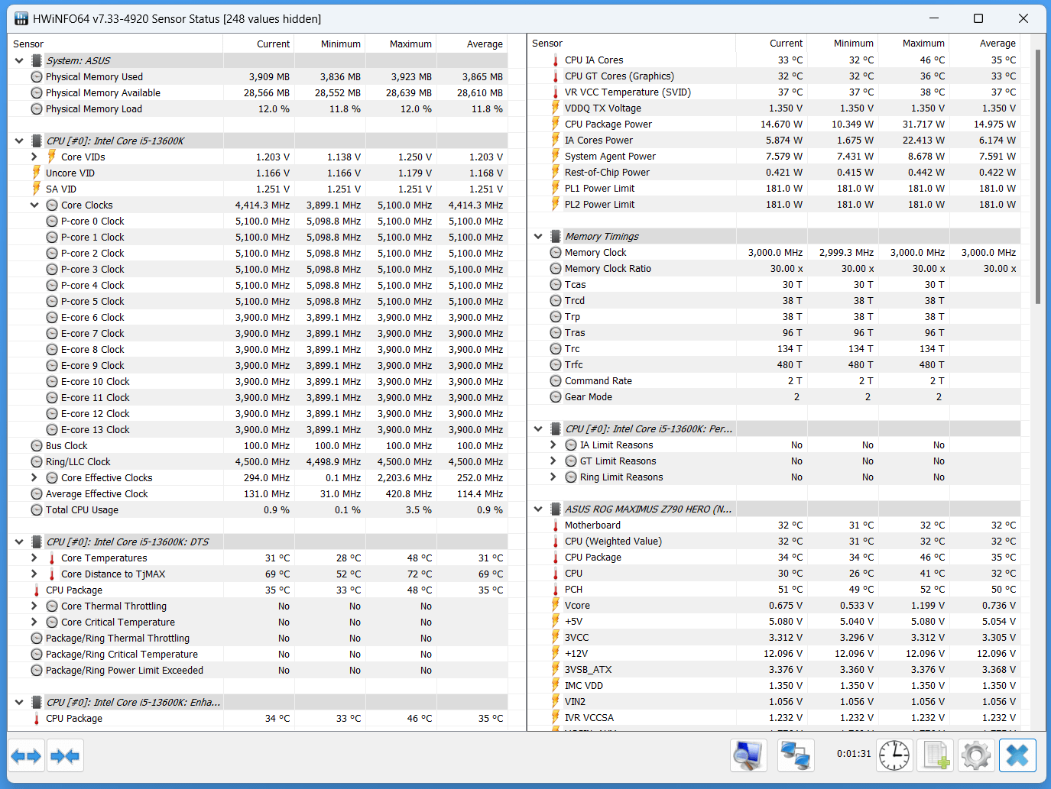
Task: Open the remote network monitors icon
Action: coord(796,756)
